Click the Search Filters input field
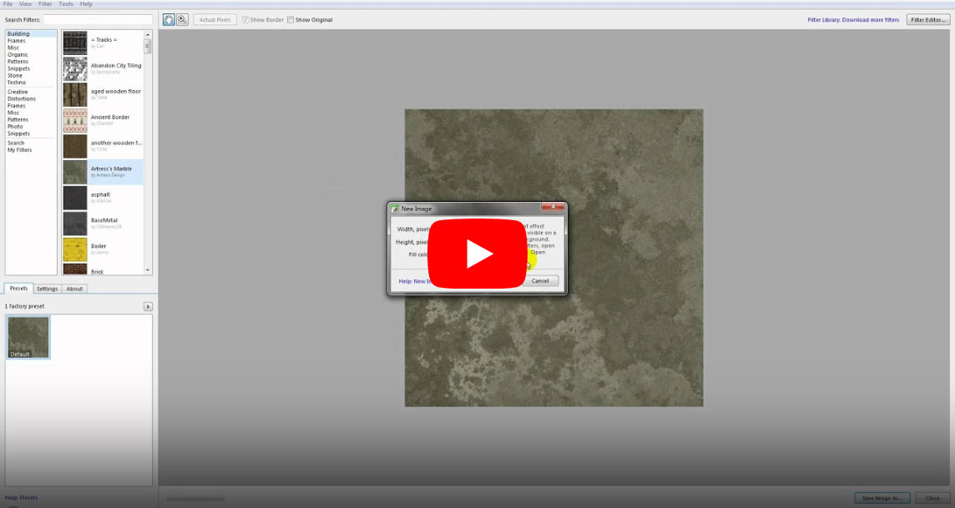 tap(98, 19)
